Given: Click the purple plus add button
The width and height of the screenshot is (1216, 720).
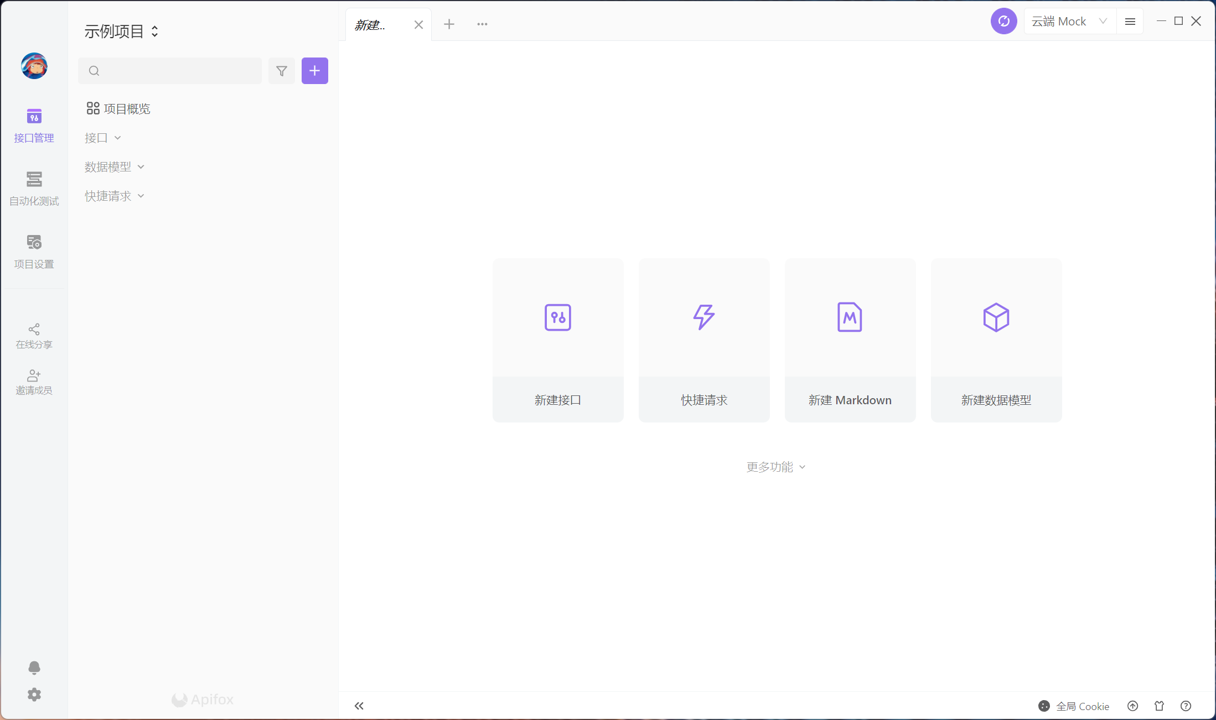Looking at the screenshot, I should point(314,71).
